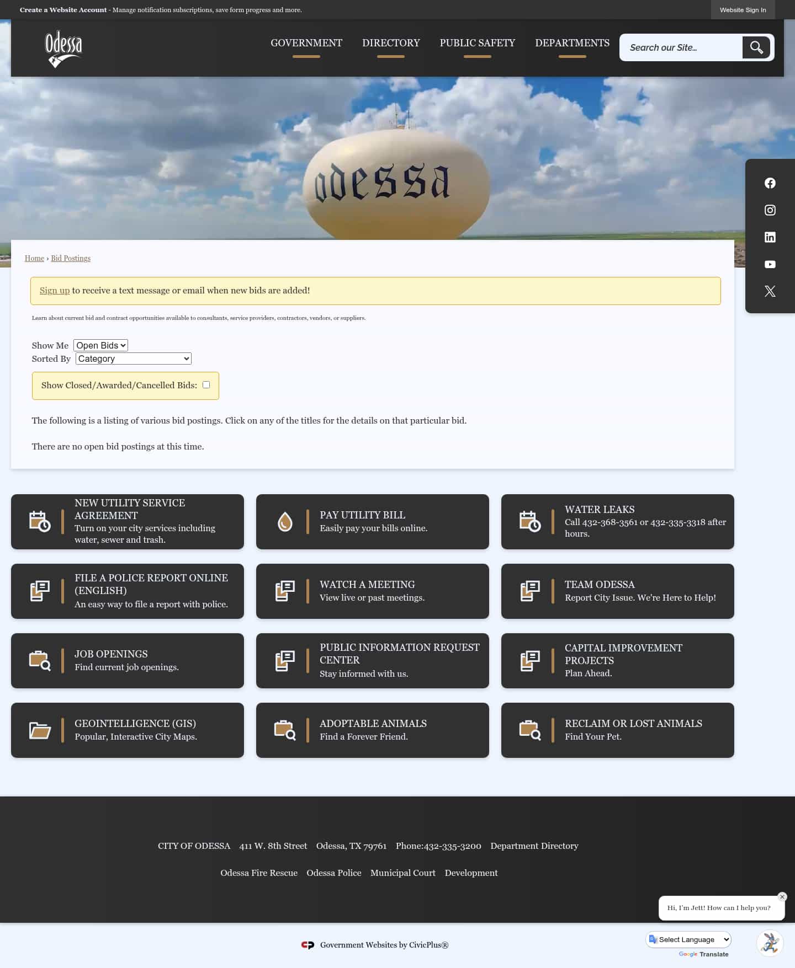Open the Department Directory footer link
The height and width of the screenshot is (968, 795).
pos(534,846)
